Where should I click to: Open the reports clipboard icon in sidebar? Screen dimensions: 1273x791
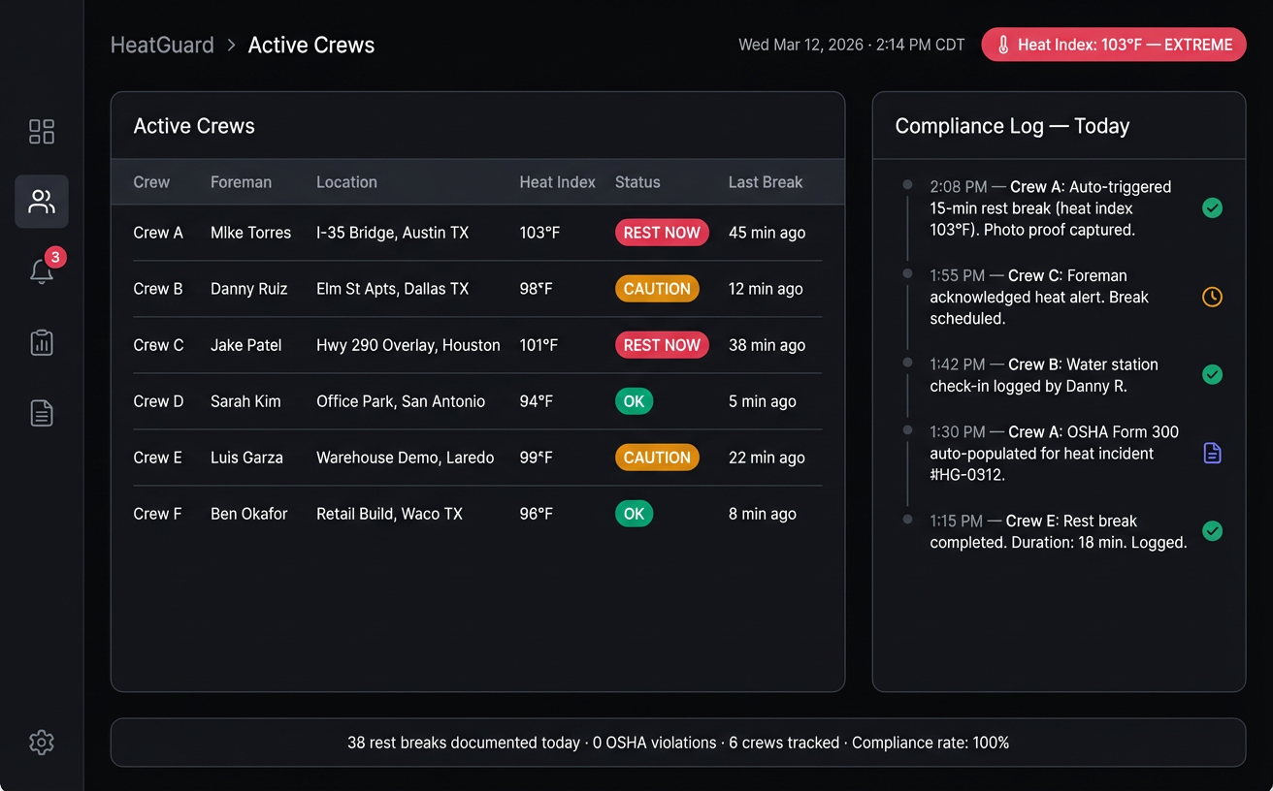(41, 342)
